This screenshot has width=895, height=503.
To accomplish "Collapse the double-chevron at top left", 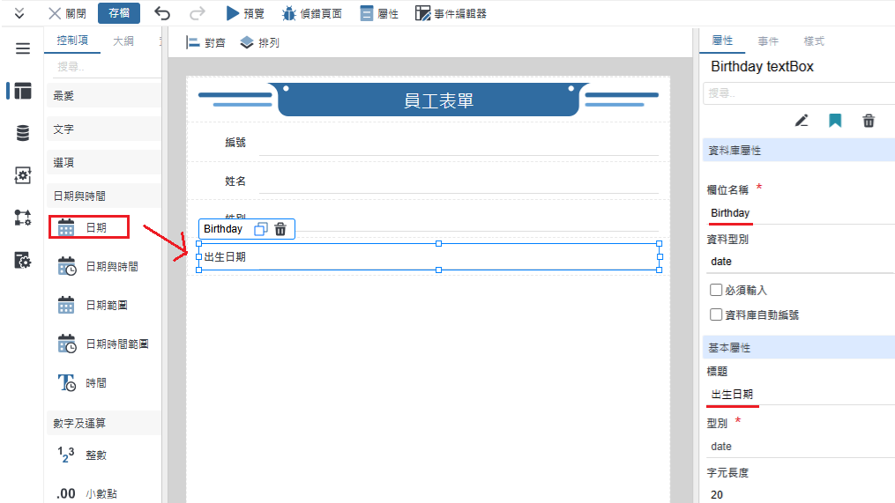I will coord(19,13).
